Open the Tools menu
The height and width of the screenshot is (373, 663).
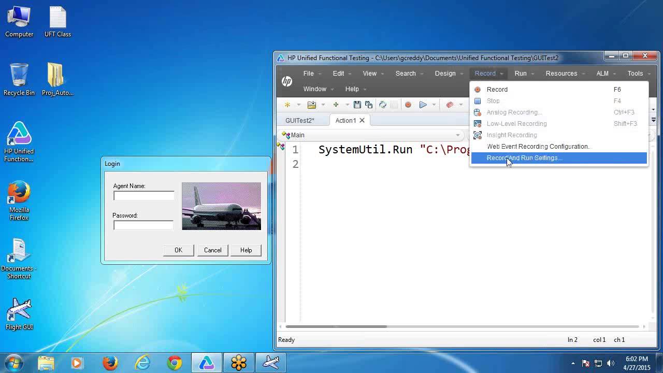coord(635,74)
